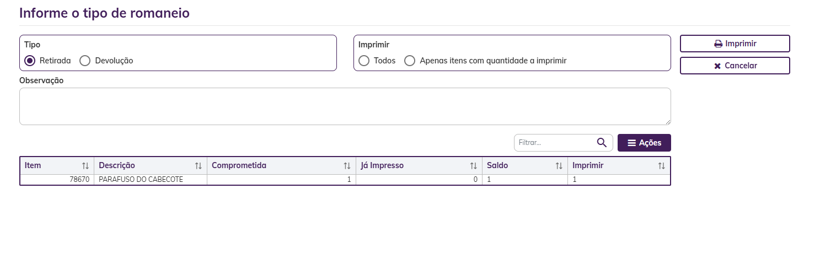Viewport: 820px width, 253px height.
Task: Choose the Devolução radio option
Action: point(85,61)
